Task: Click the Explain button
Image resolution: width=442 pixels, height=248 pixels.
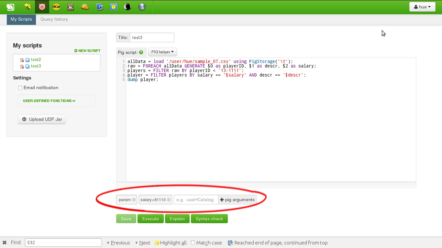Action: tap(177, 219)
